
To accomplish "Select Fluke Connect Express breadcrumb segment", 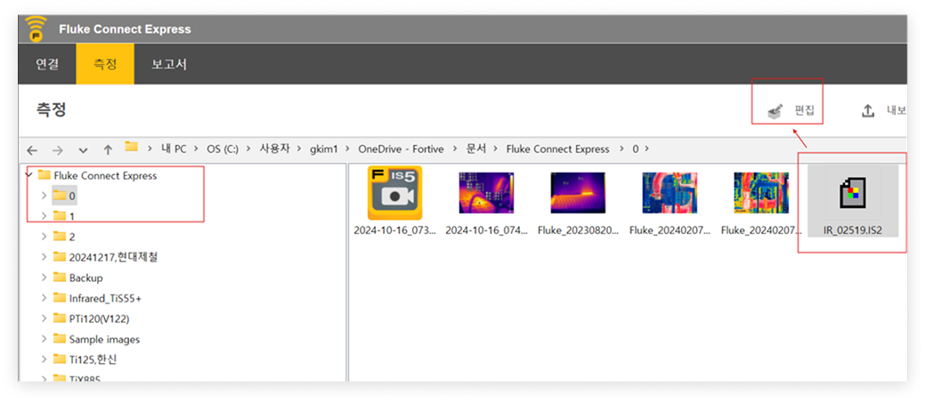I will pos(557,149).
